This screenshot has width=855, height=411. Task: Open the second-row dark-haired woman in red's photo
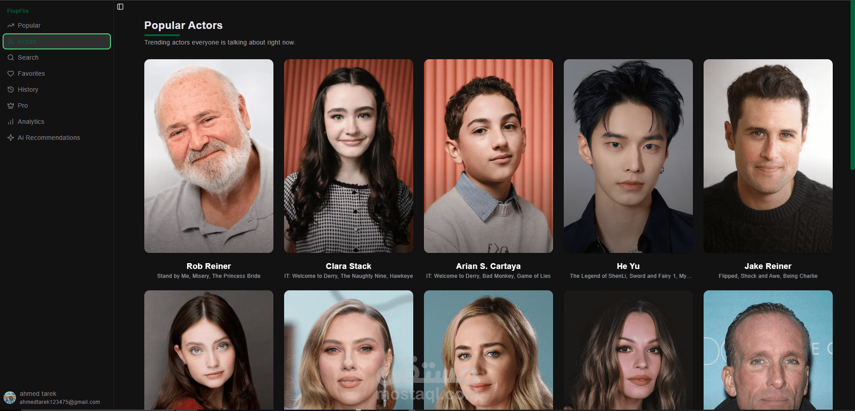click(209, 350)
